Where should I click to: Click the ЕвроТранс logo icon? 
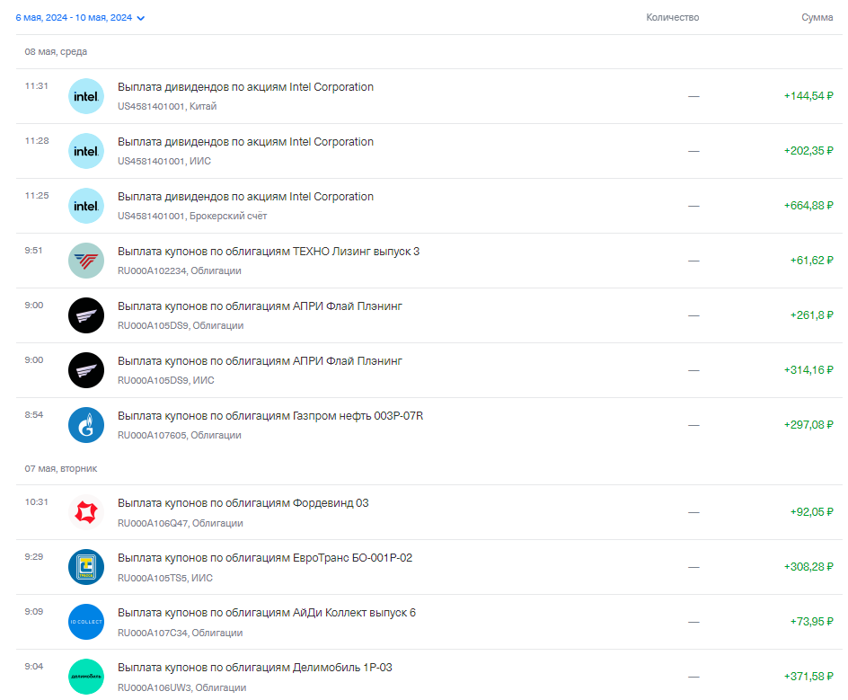pyautogui.click(x=86, y=567)
